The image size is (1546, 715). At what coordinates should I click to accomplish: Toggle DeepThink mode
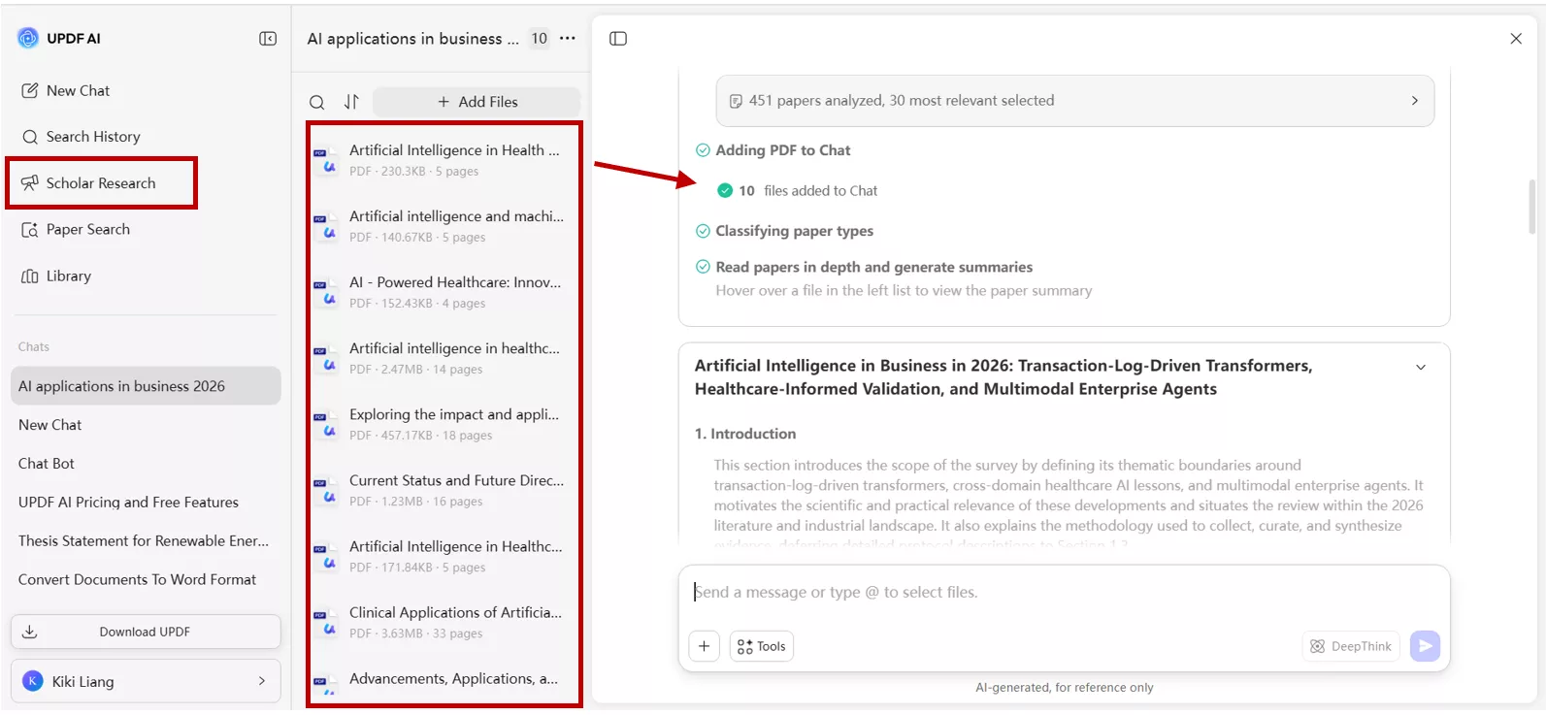pos(1351,646)
